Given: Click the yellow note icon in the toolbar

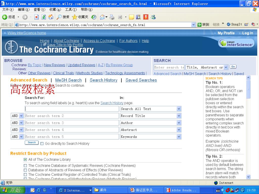Looking at the screenshot, I should coord(132,17).
